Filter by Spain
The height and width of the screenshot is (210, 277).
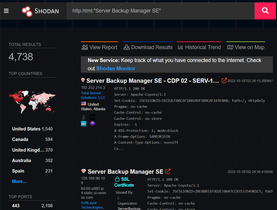pyautogui.click(x=32, y=171)
